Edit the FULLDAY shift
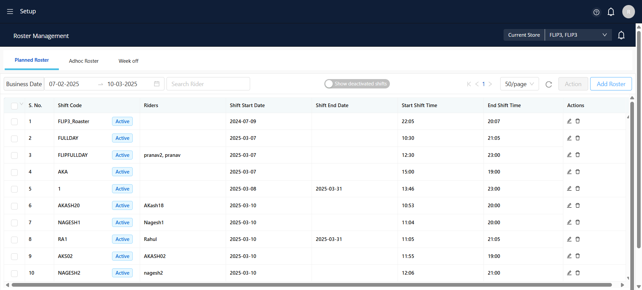Viewport: 642px width, 290px height. 569,138
